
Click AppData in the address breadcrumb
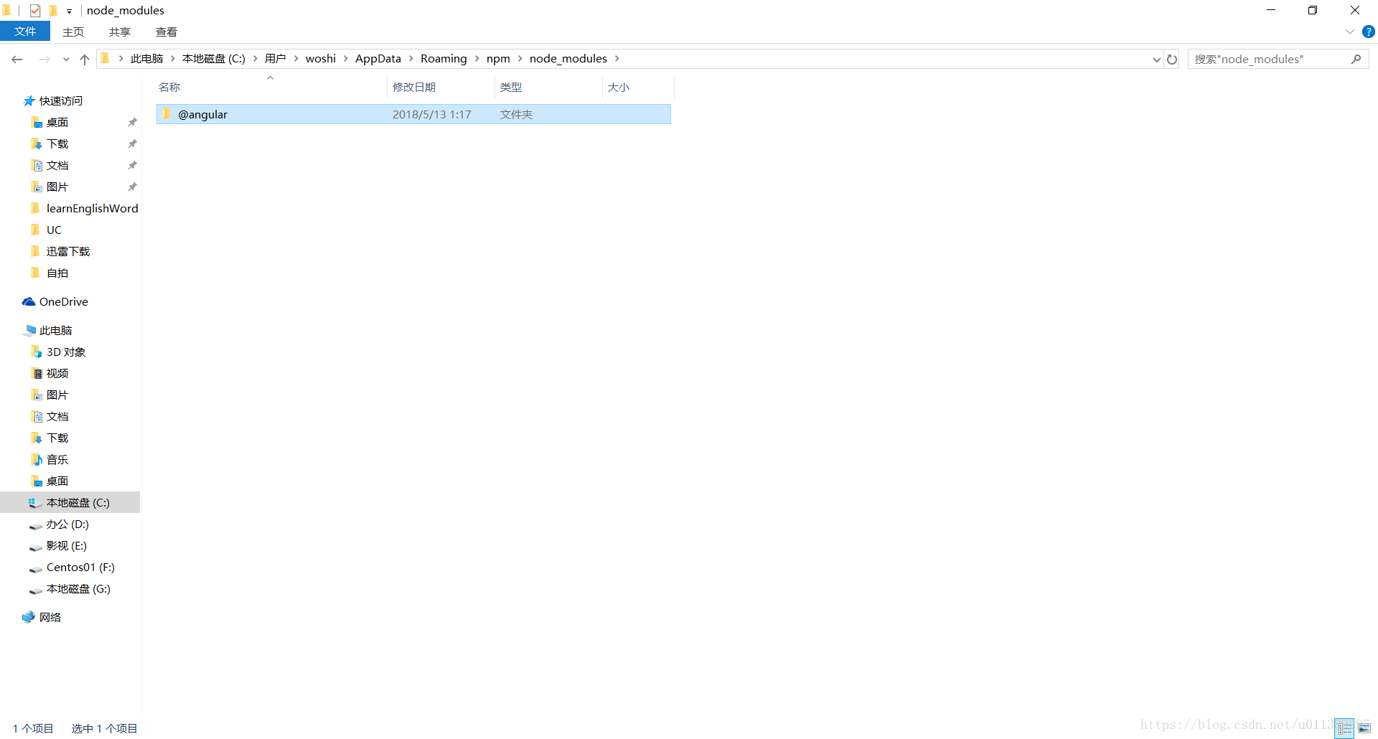point(378,59)
